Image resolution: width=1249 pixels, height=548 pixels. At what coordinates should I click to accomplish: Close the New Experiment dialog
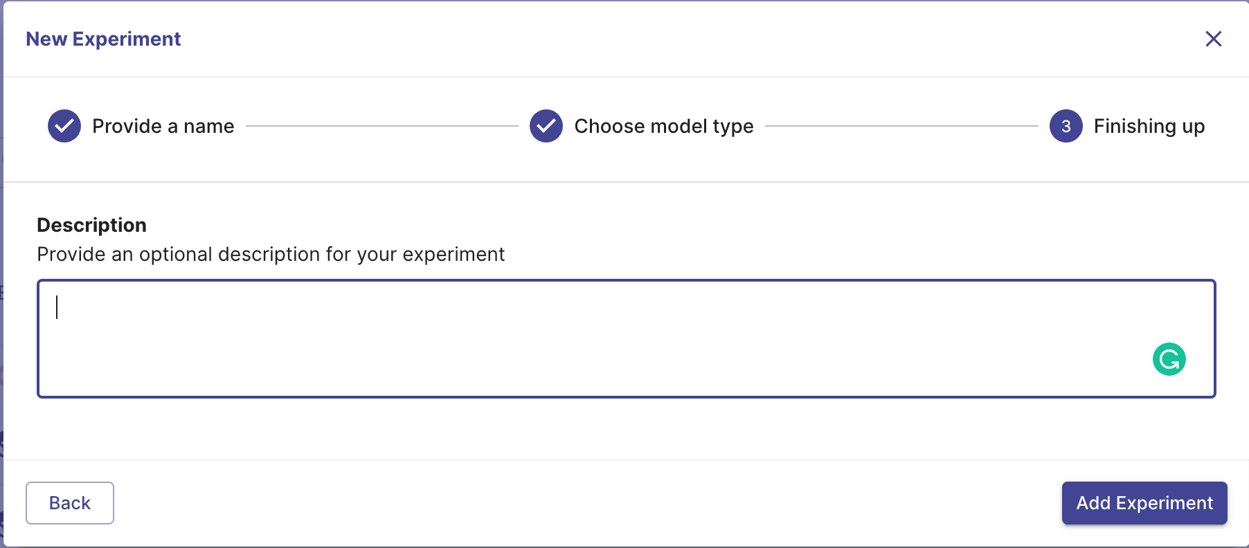[1213, 39]
